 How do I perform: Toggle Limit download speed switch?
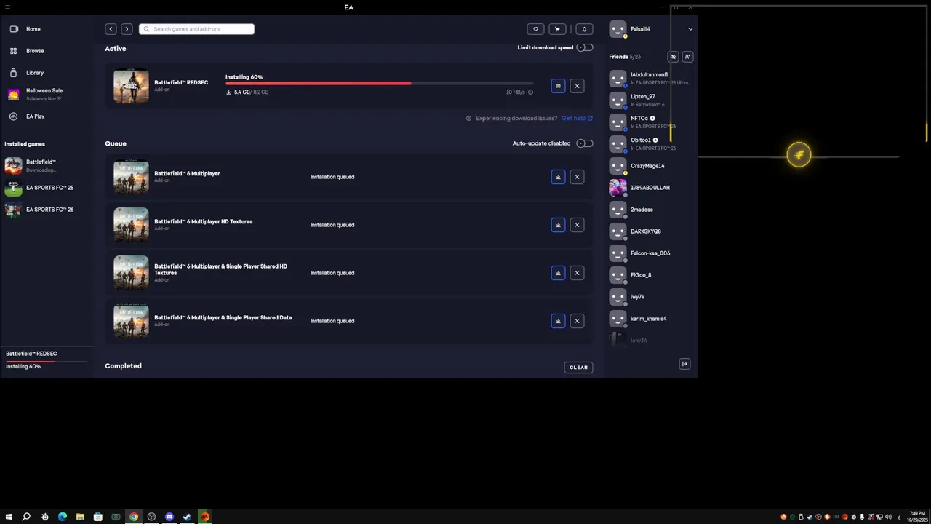pyautogui.click(x=584, y=47)
